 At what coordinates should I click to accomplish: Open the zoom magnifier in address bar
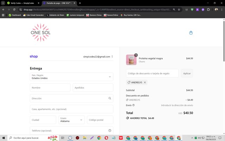pos(174,10)
